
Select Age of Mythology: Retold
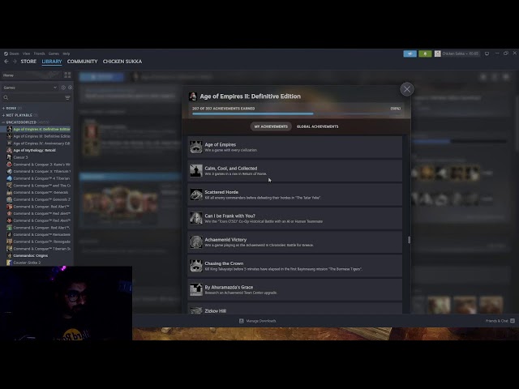click(34, 150)
